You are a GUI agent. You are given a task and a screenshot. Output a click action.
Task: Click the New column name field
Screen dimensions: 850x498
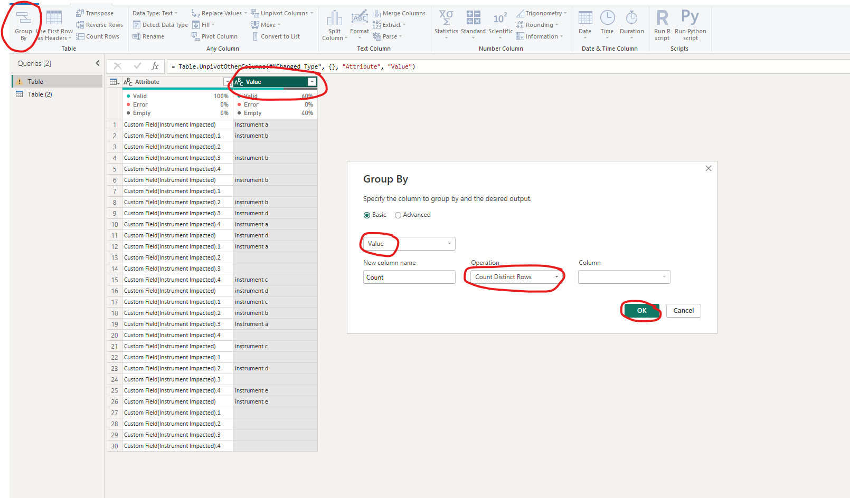409,277
